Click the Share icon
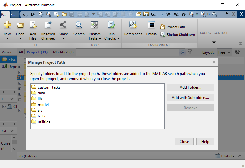Image resolution: width=245 pixels, height=168 pixels. click(x=63, y=26)
